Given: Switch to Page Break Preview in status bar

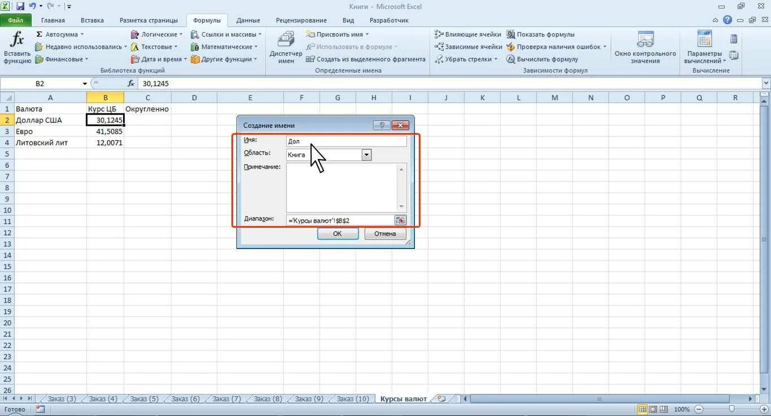Looking at the screenshot, I should click(x=663, y=409).
